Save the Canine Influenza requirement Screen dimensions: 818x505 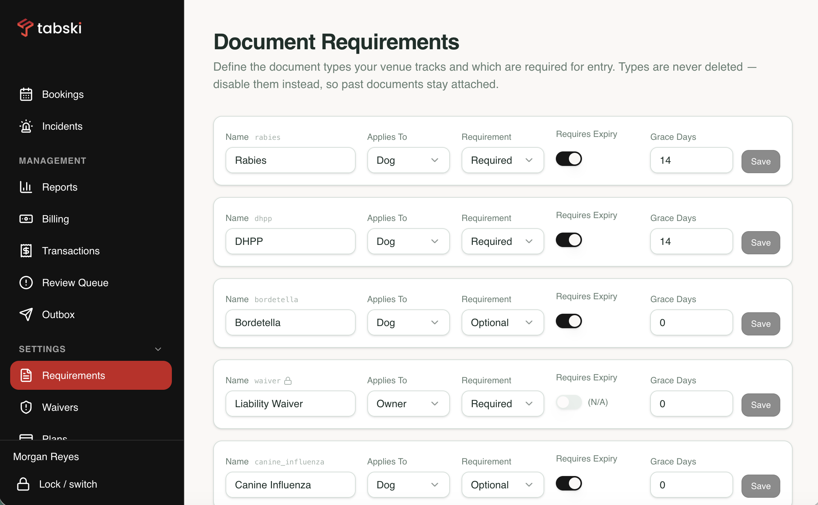pyautogui.click(x=761, y=486)
